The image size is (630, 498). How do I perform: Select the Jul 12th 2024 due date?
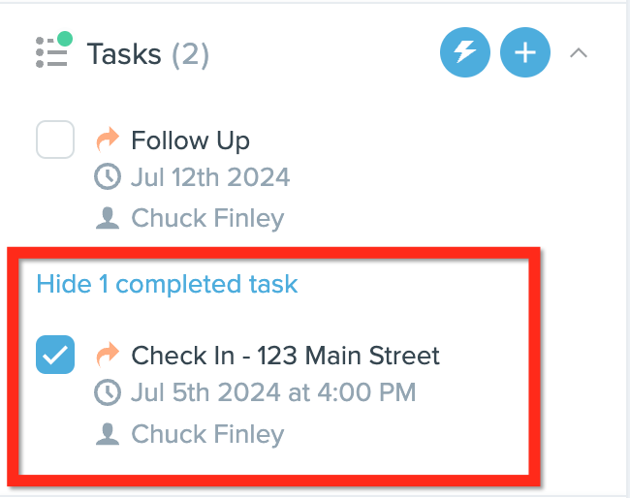pos(210,177)
